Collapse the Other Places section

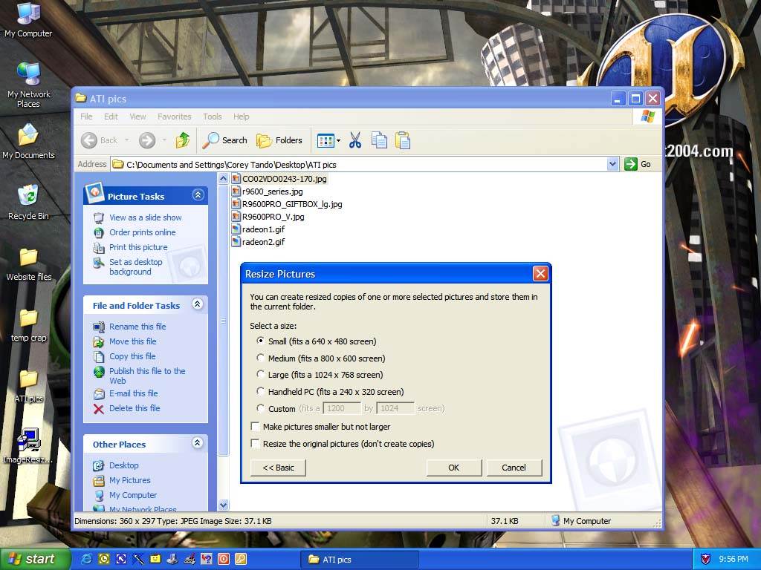[x=198, y=442]
